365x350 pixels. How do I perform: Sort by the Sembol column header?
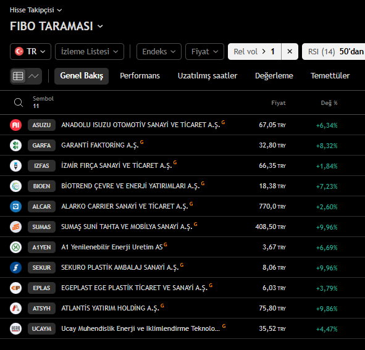click(x=43, y=99)
